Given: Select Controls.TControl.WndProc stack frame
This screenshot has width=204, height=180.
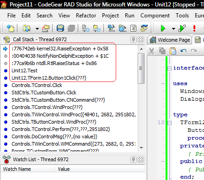Looking at the screenshot, I should point(47,107).
